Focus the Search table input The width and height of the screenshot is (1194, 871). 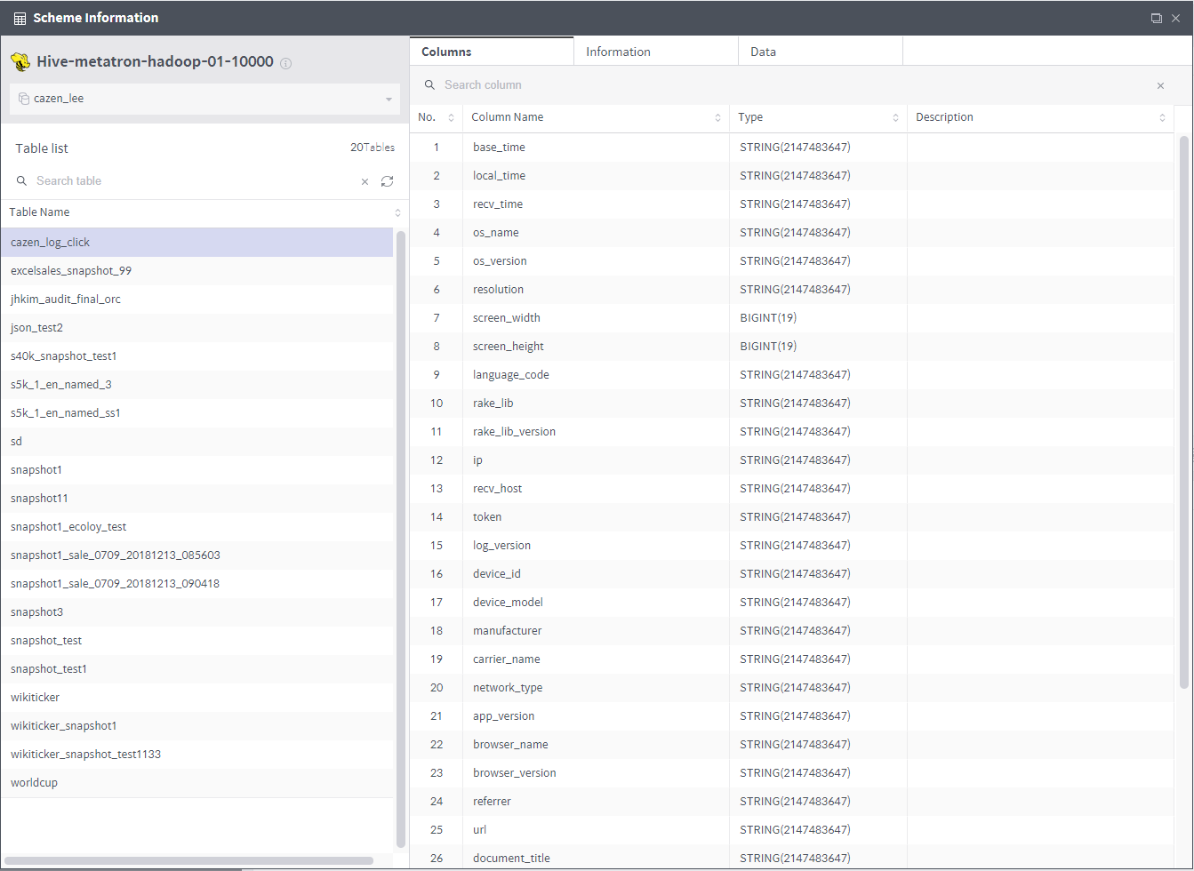tap(196, 181)
